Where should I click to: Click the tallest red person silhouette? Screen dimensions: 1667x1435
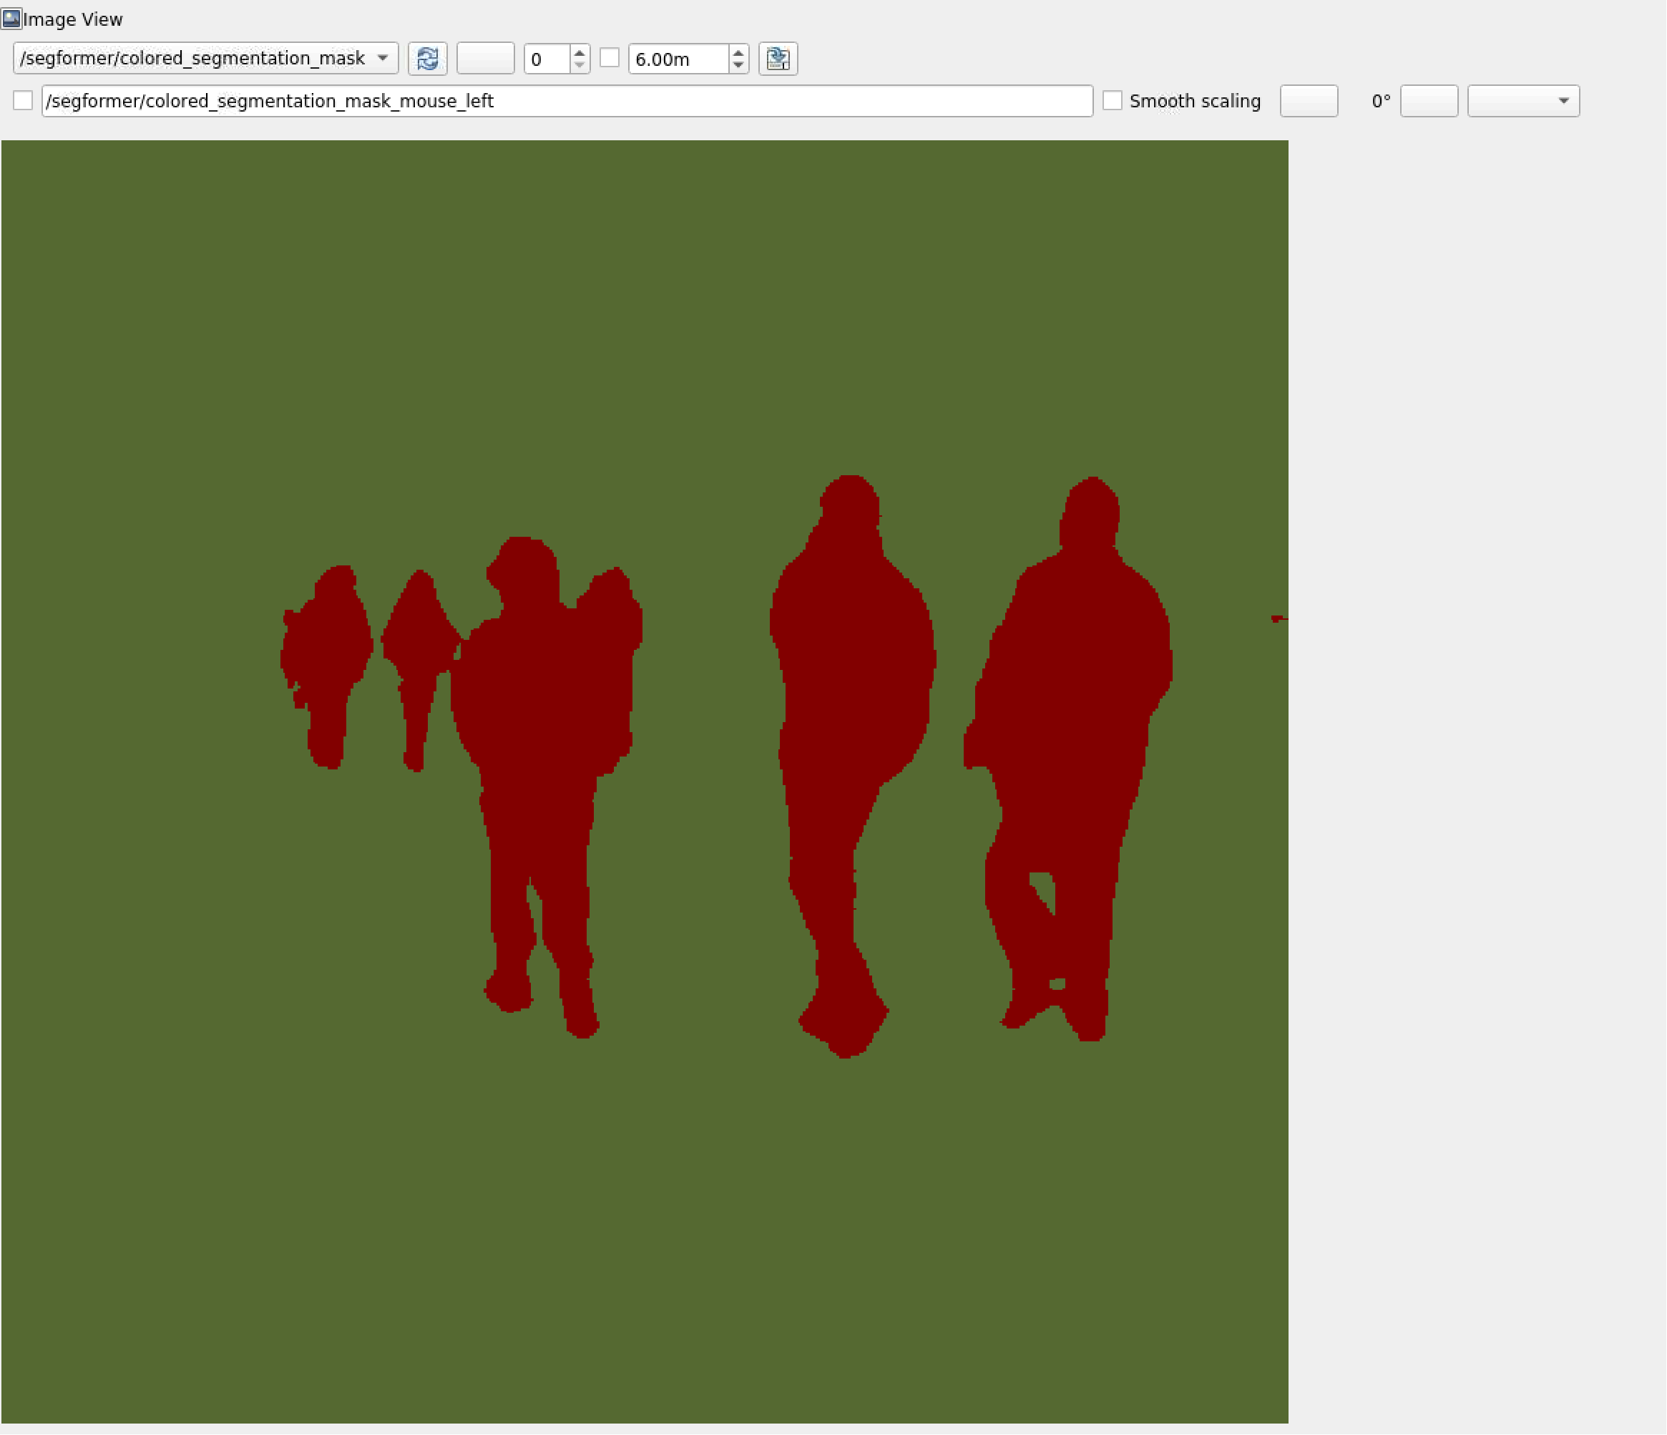tap(853, 684)
